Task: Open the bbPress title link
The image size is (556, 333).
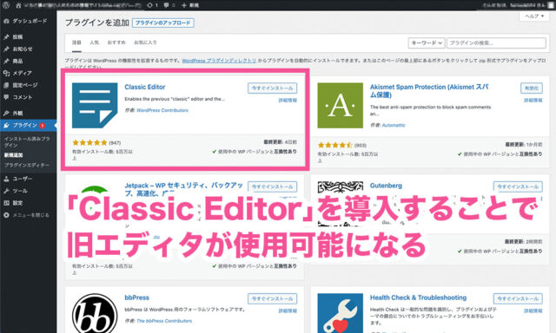Action: click(x=137, y=297)
